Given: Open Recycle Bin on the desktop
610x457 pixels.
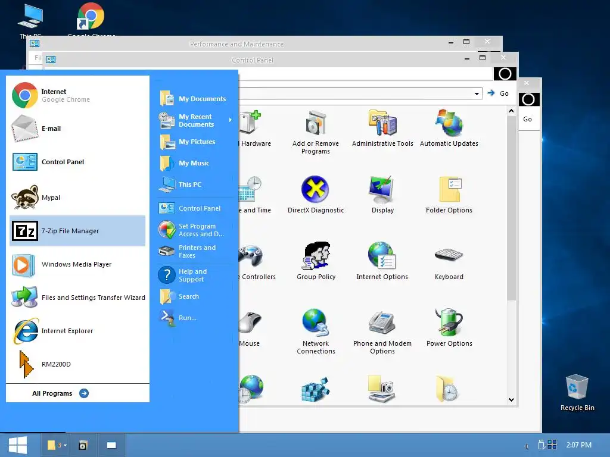Looking at the screenshot, I should point(577,393).
